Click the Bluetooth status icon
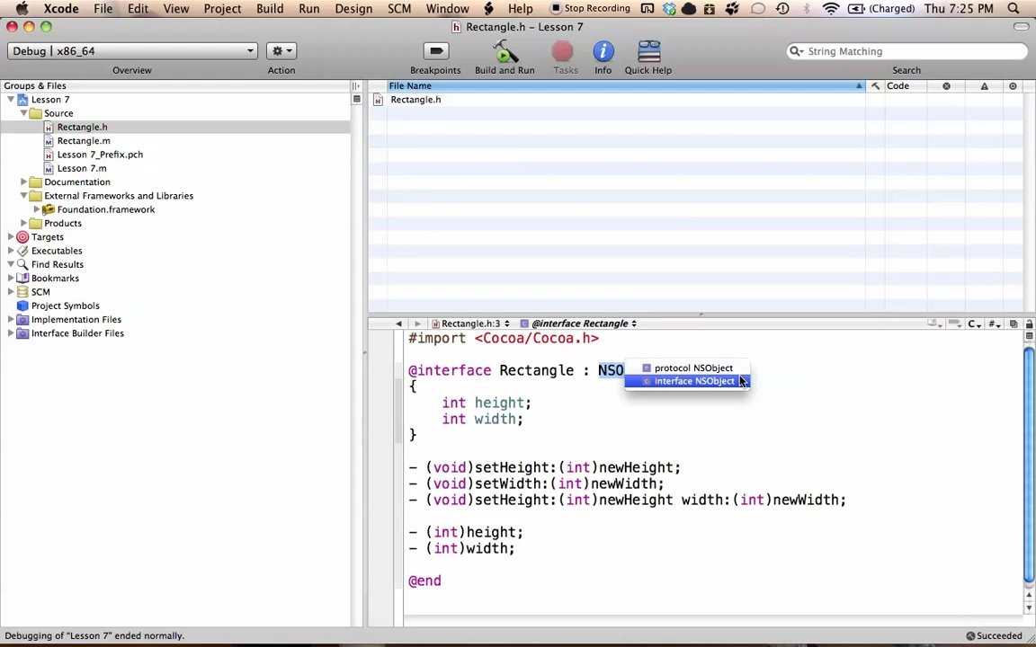 tap(806, 9)
